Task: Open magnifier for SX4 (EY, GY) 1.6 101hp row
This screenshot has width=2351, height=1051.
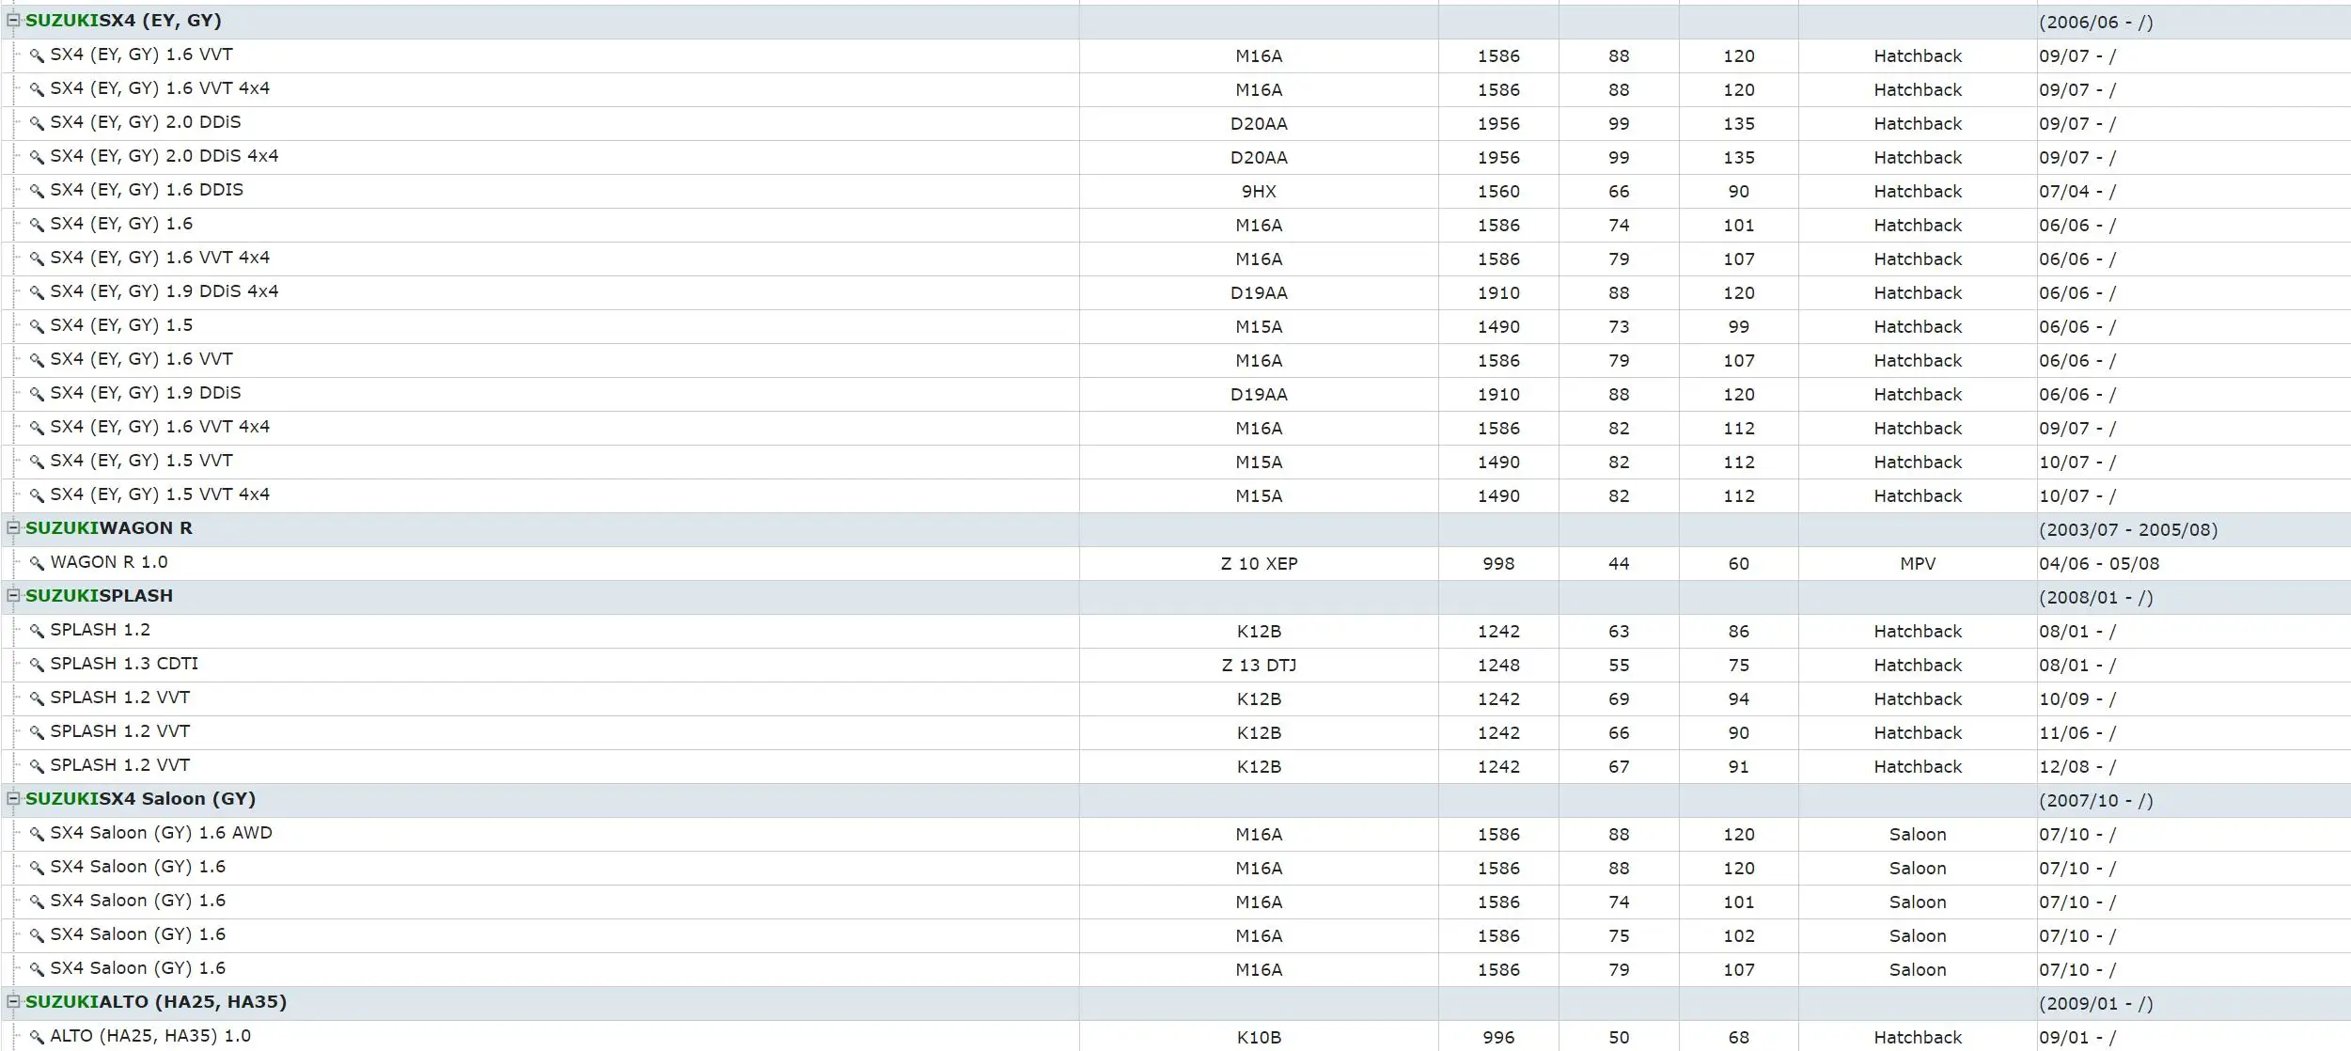Action: tap(37, 225)
